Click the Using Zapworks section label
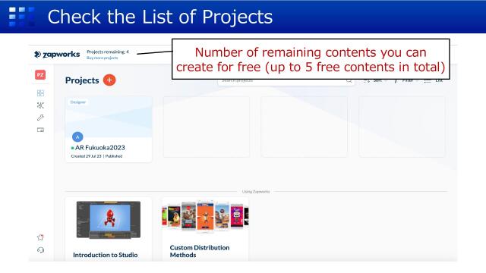Image resolution: width=486 pixels, height=273 pixels. (x=256, y=192)
